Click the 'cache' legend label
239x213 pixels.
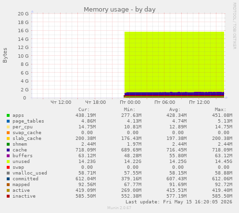[x=20, y=150]
